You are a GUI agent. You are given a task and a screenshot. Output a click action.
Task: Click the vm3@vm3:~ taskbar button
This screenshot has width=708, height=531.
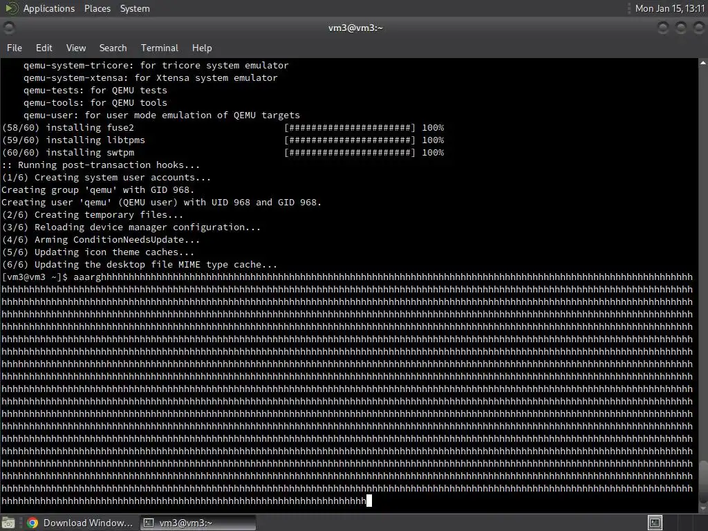pyautogui.click(x=198, y=523)
